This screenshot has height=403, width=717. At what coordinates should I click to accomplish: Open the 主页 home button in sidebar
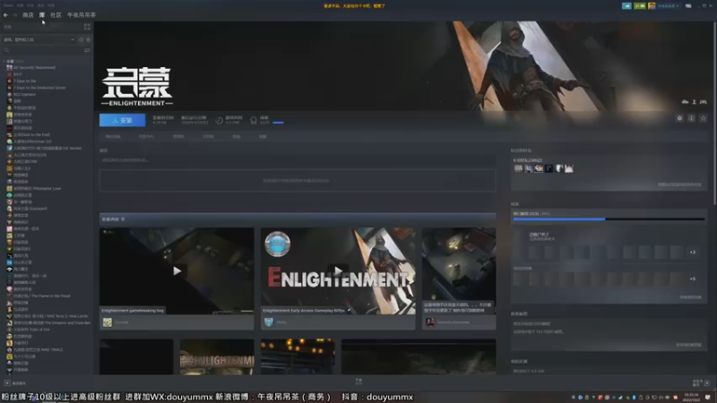point(39,27)
